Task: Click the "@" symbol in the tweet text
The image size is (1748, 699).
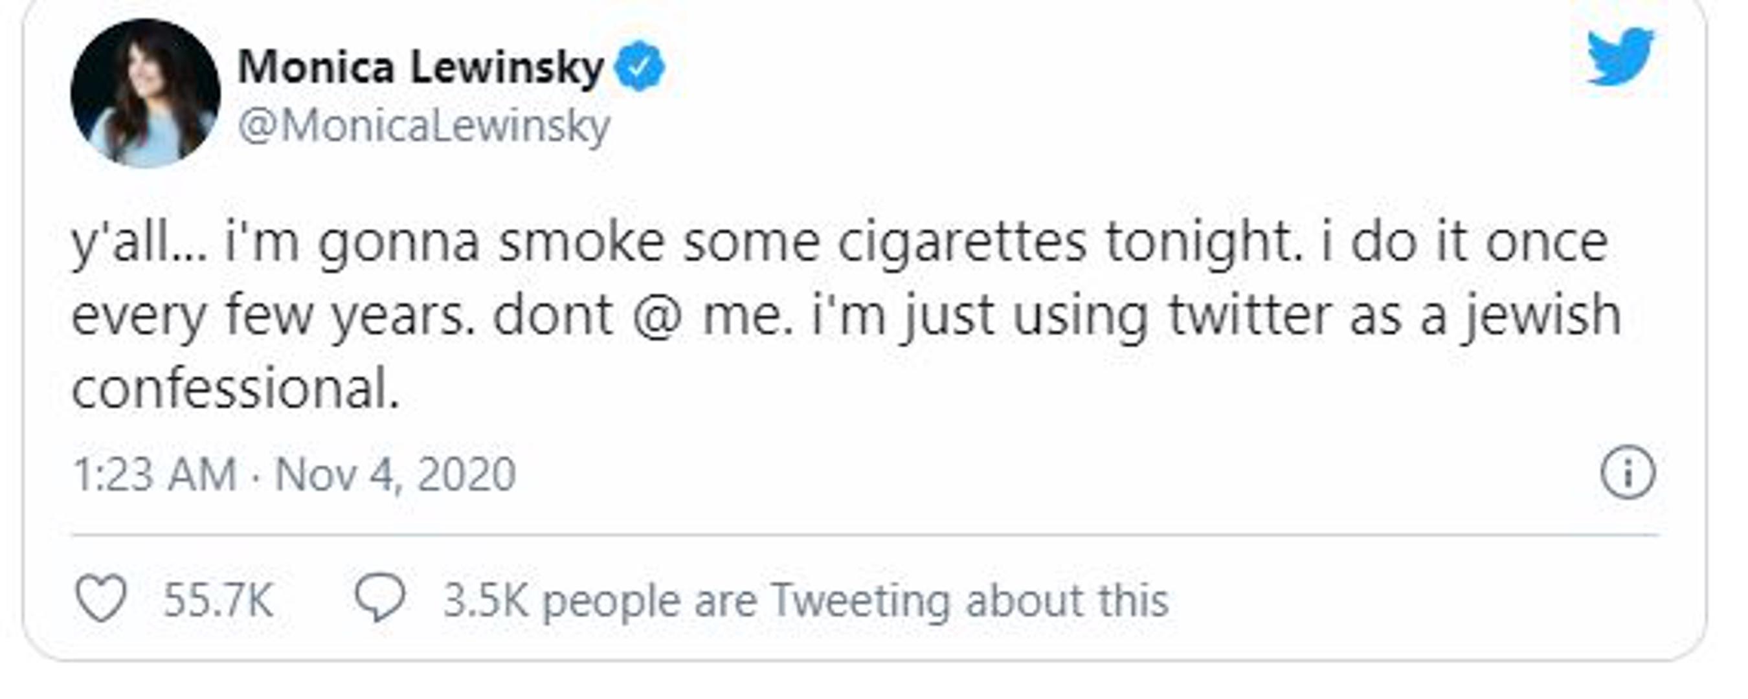Action: tap(657, 316)
